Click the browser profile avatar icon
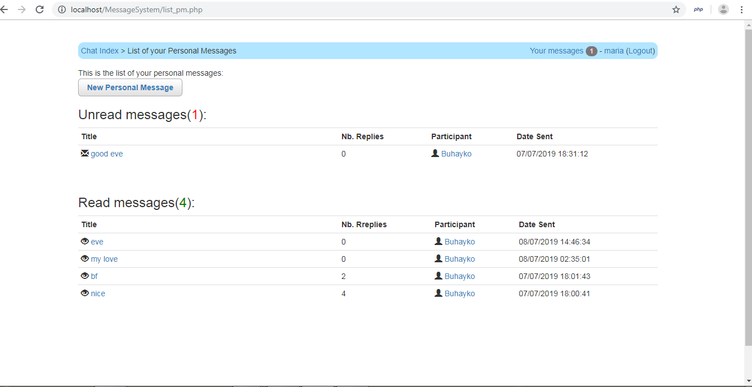The width and height of the screenshot is (752, 387). [723, 9]
